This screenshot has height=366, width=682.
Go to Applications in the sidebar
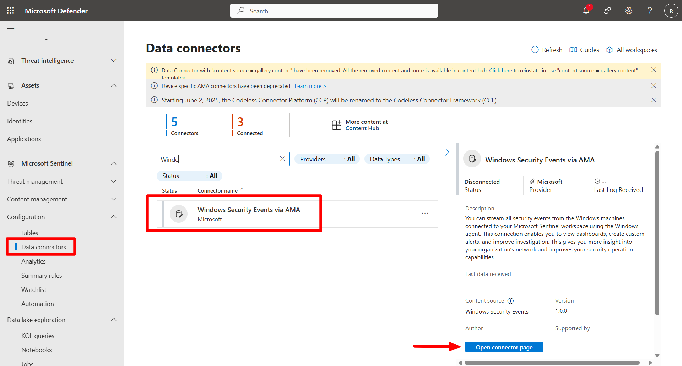[24, 139]
